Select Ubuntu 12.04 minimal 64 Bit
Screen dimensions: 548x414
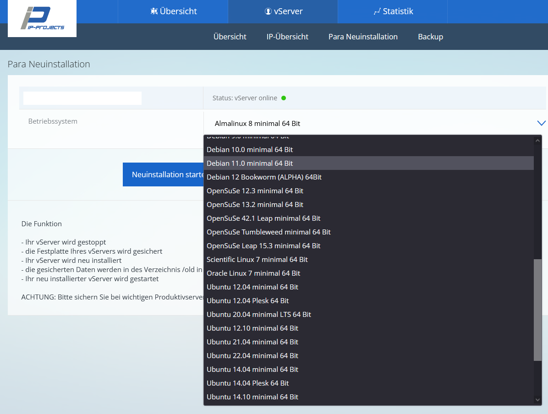[368, 287]
